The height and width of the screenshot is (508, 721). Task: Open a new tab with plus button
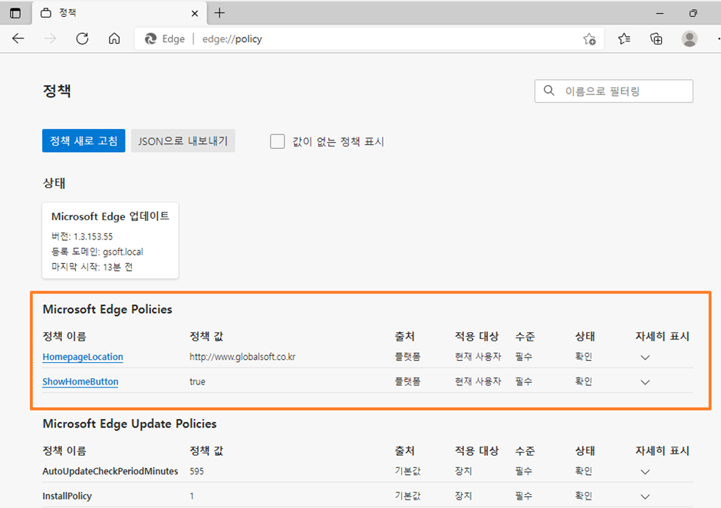(220, 13)
